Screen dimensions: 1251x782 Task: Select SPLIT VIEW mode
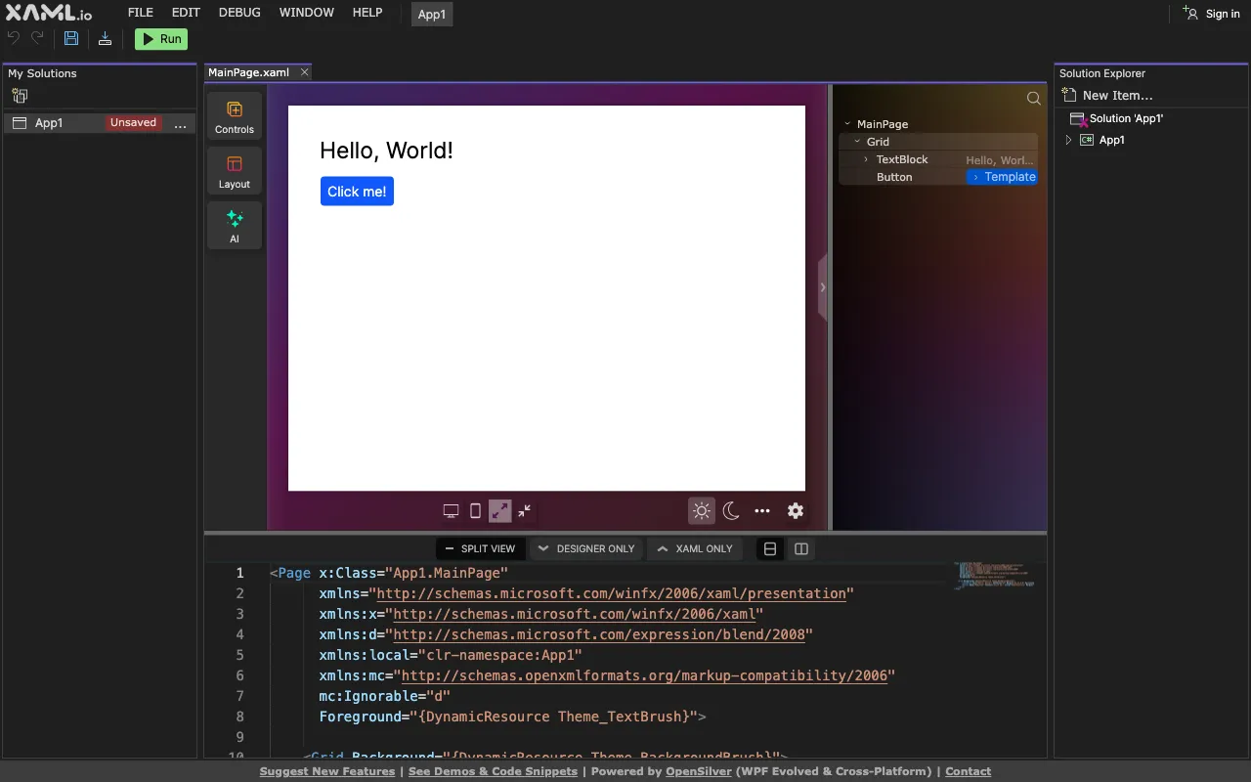pyautogui.click(x=480, y=549)
